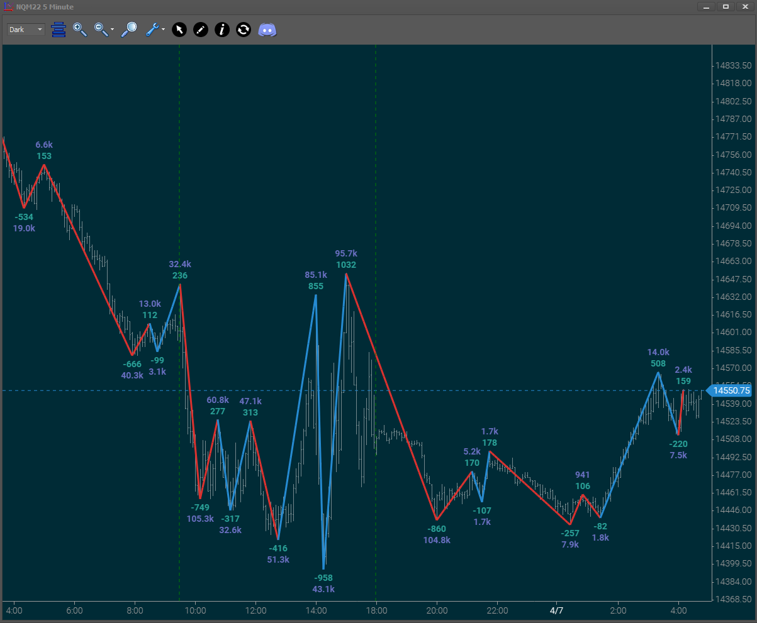Click the 508 swing label
Screen dimensions: 757x623
[x=658, y=363]
